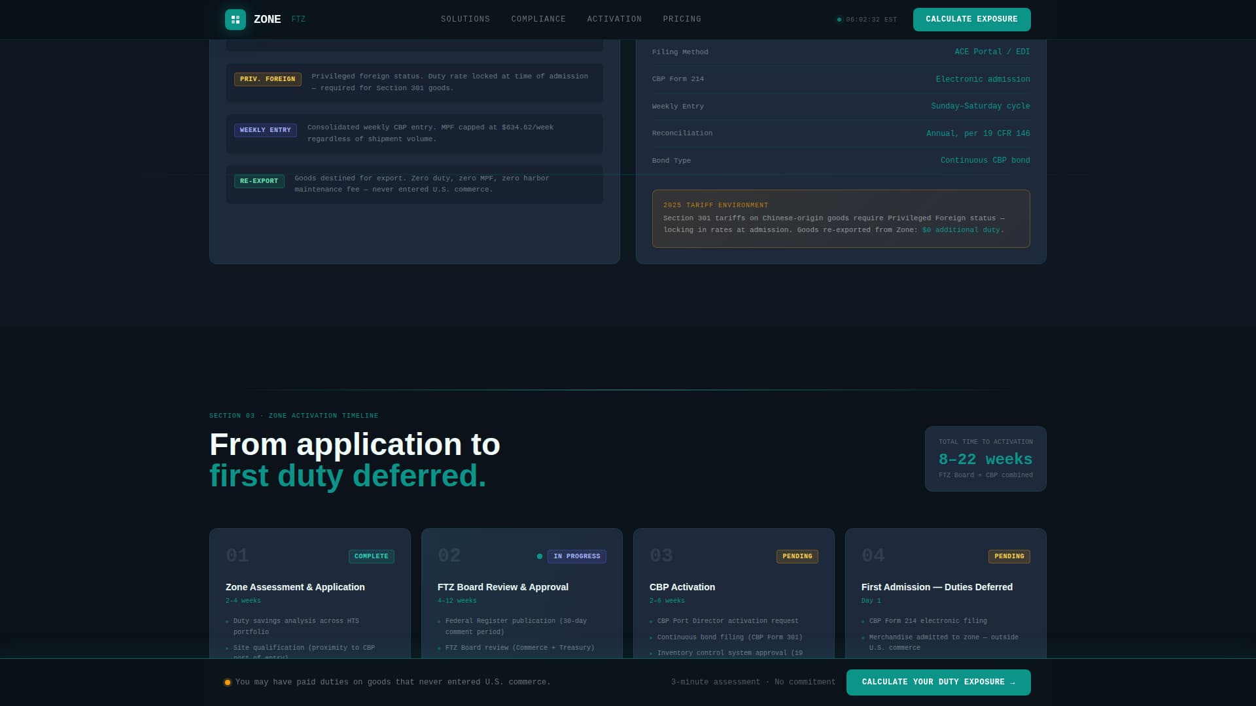The height and width of the screenshot is (706, 1256).
Task: Select the WEEKLY ENTRY badge
Action: pos(265,130)
